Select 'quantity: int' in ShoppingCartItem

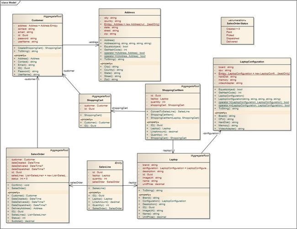[x=158, y=102]
